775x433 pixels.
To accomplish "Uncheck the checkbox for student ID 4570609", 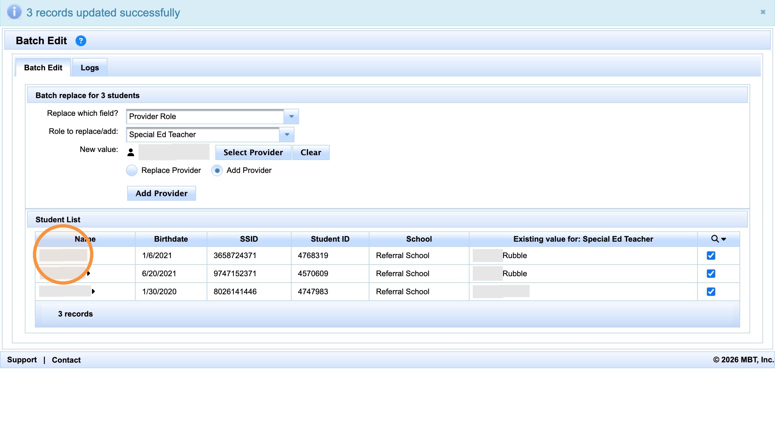I will click(711, 274).
